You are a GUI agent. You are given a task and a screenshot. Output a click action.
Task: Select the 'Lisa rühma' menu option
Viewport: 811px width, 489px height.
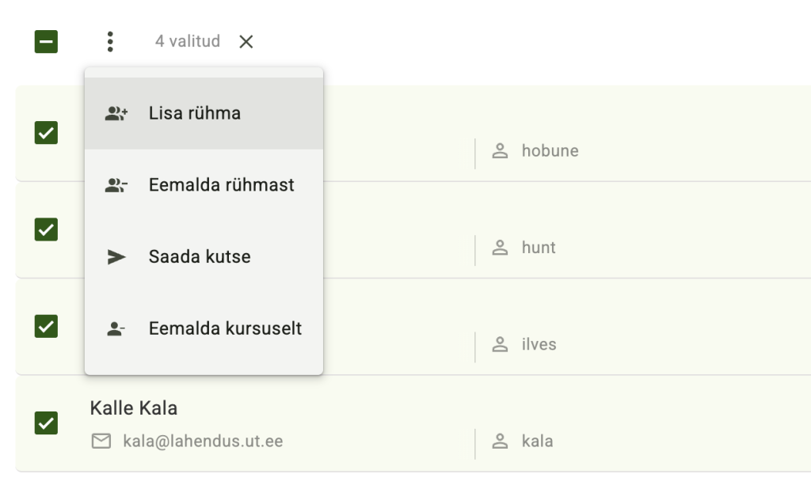point(195,113)
